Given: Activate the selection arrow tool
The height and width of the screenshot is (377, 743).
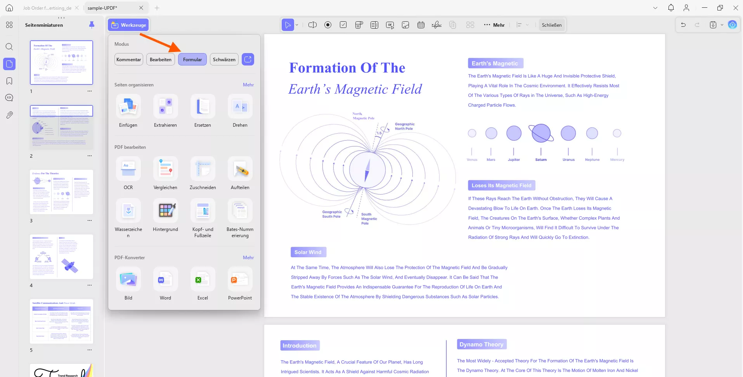Looking at the screenshot, I should (x=288, y=25).
